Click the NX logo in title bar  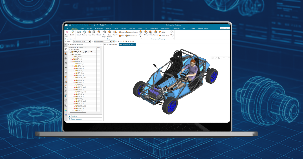tap(66, 25)
